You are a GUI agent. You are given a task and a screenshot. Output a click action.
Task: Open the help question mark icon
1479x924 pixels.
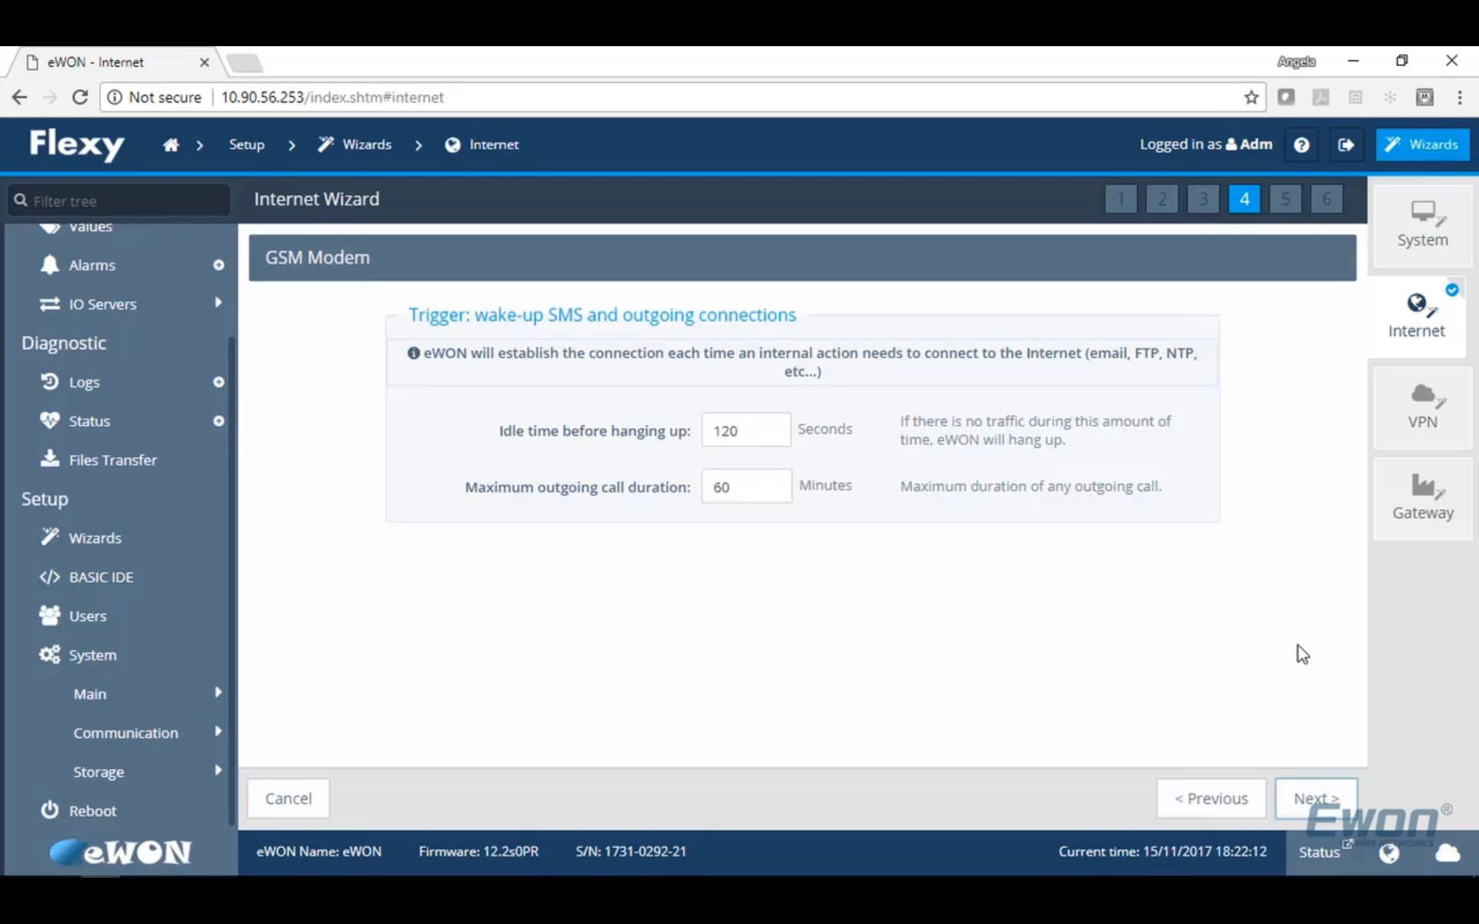pos(1301,145)
